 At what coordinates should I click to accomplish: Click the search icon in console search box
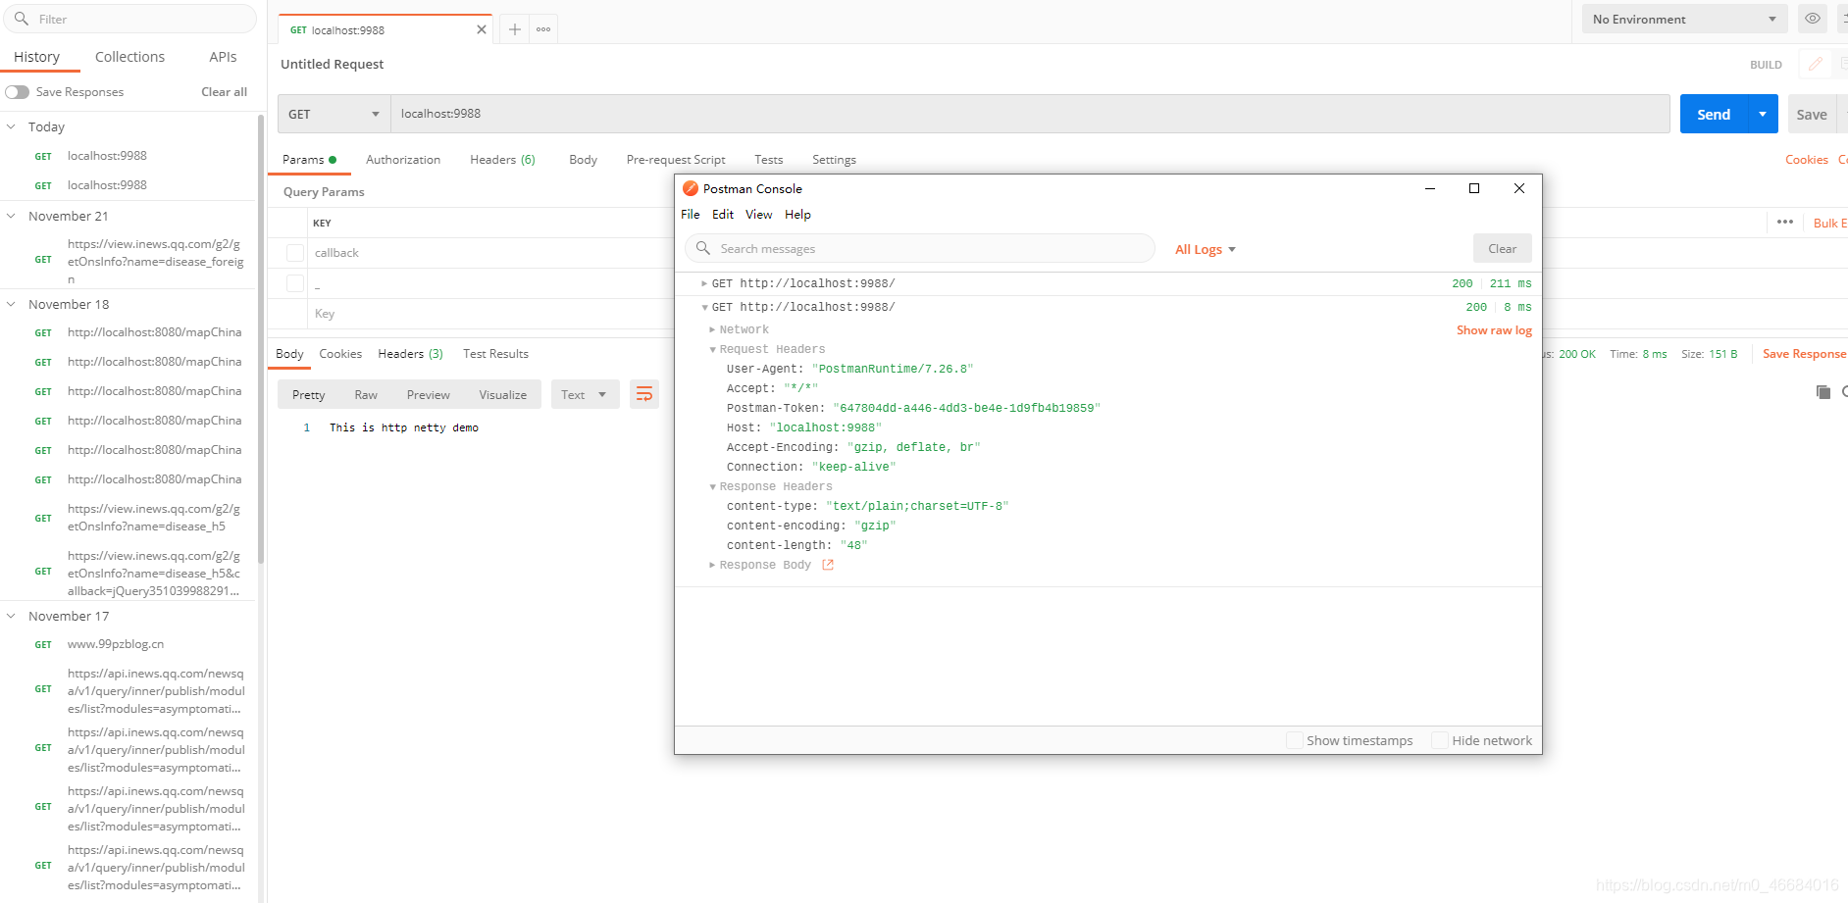pos(703,248)
